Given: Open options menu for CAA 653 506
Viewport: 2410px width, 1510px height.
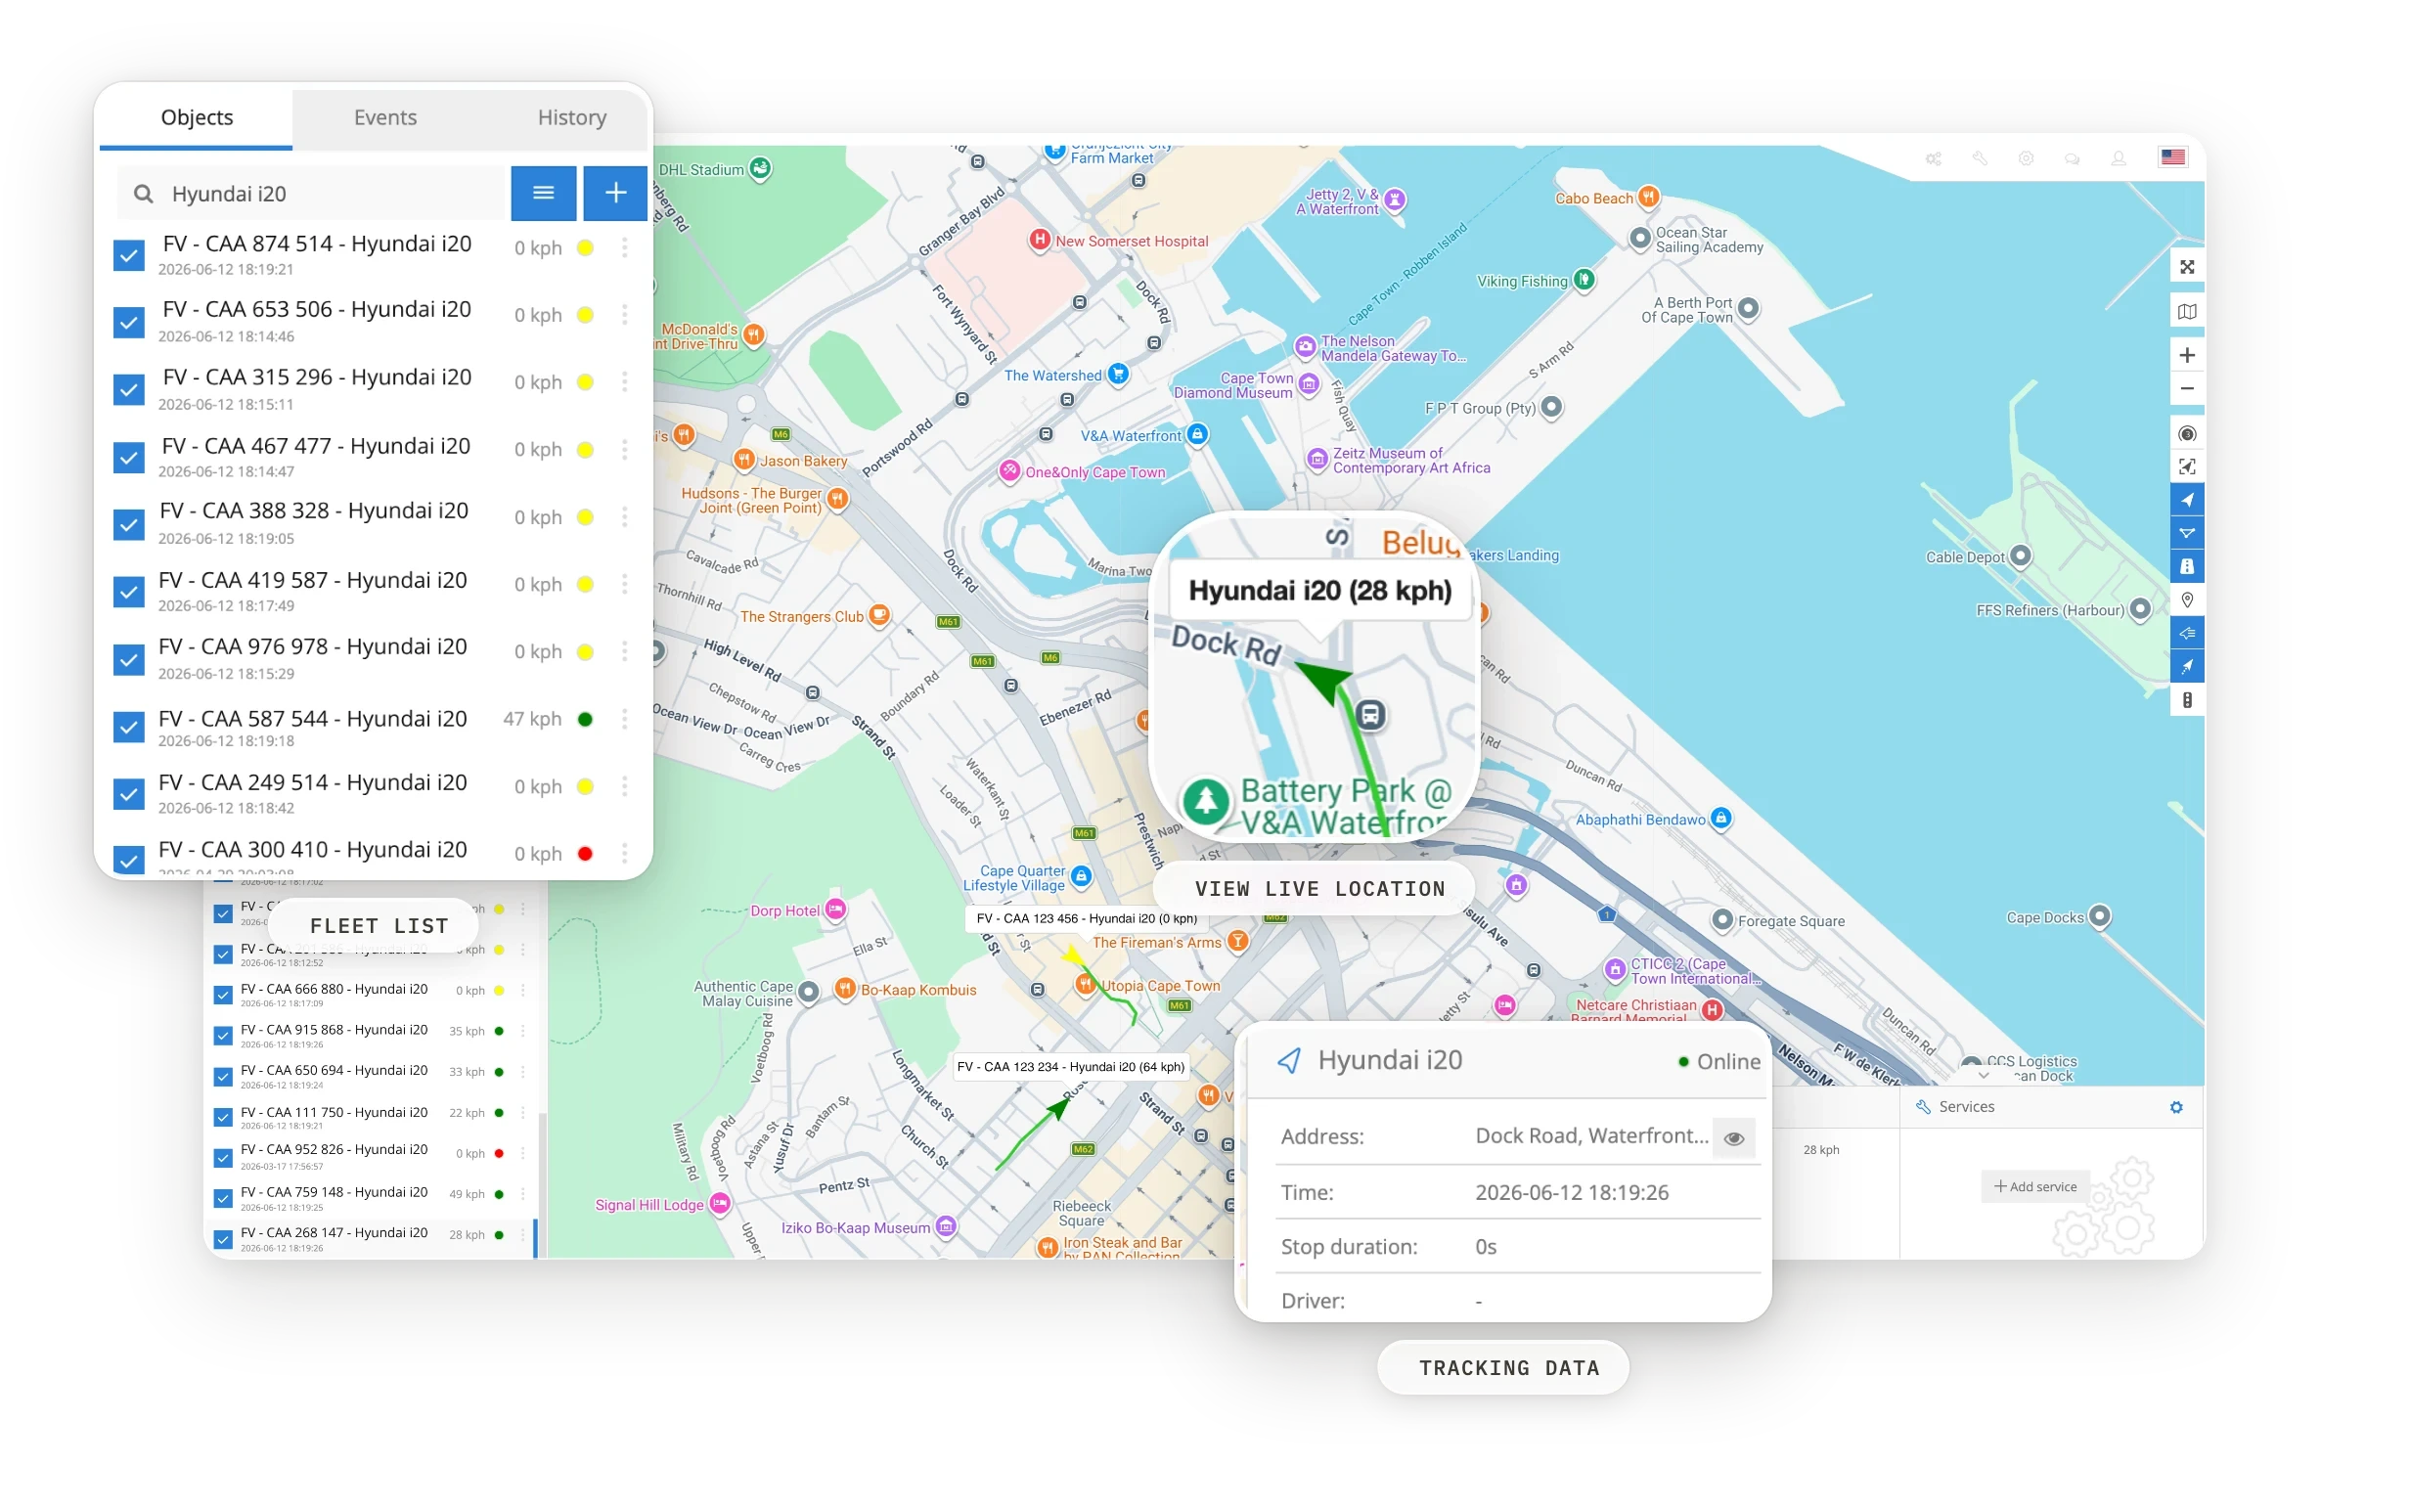Looking at the screenshot, I should [x=625, y=315].
